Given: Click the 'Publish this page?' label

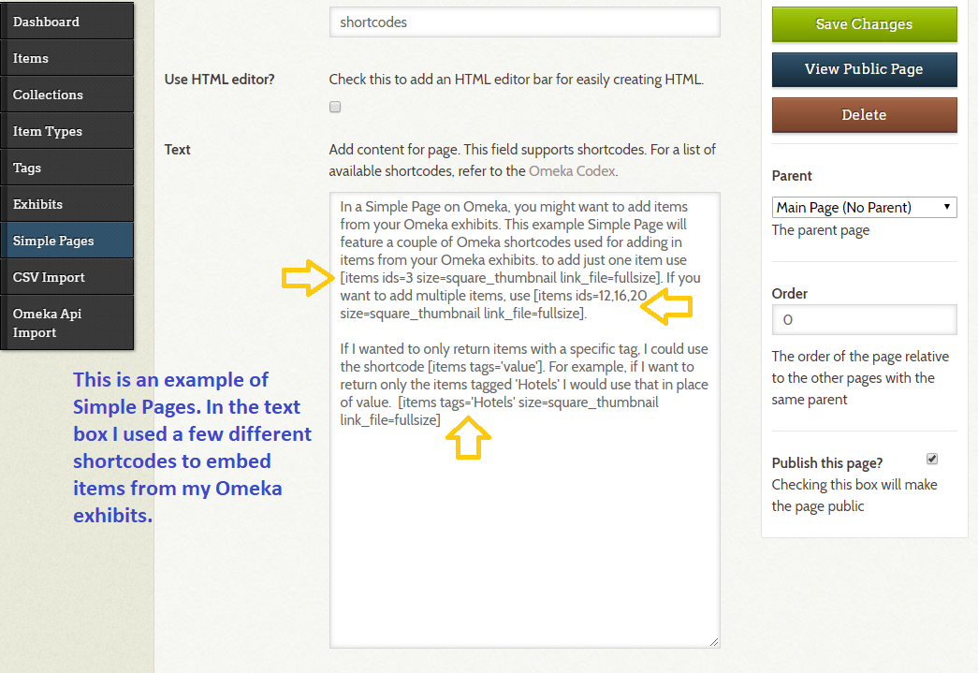Looking at the screenshot, I should pos(827,462).
